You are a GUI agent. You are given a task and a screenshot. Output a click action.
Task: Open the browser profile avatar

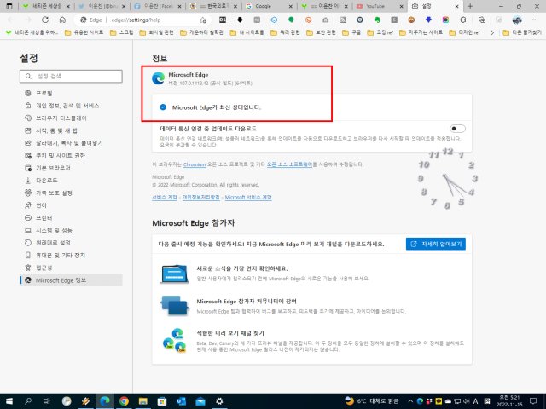tap(517, 20)
